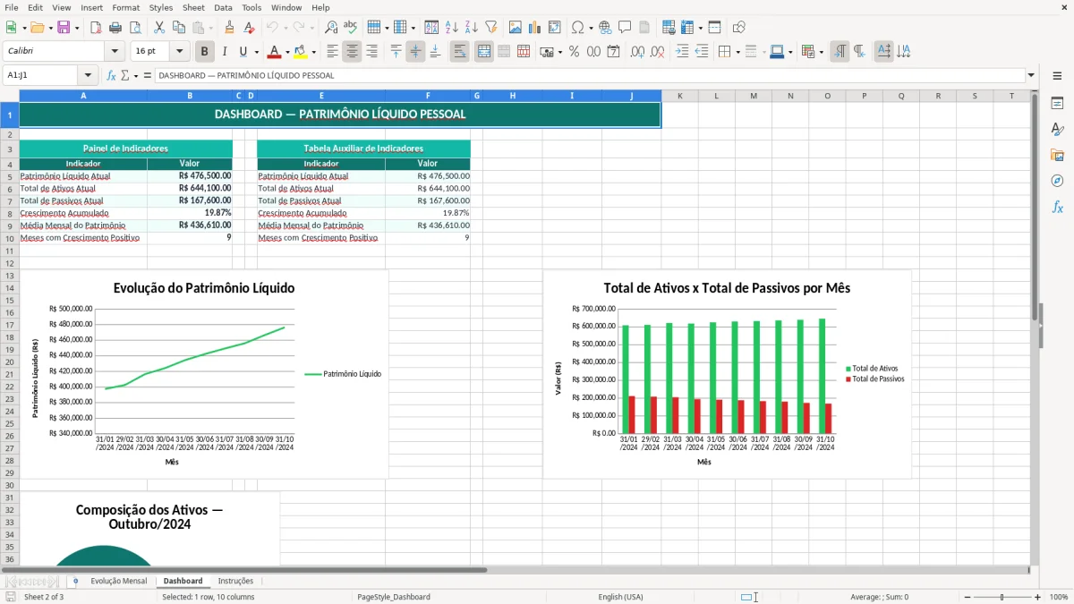Screen dimensions: 1074x604
Task: Format as percent
Action: (x=575, y=52)
